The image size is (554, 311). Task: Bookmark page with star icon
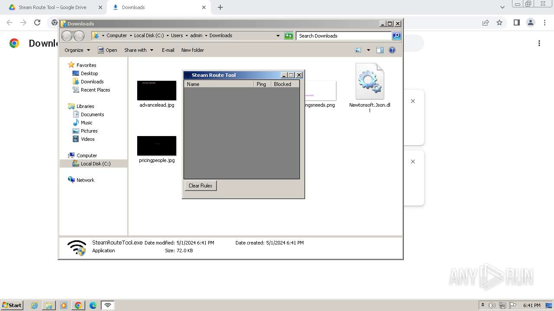point(499,22)
